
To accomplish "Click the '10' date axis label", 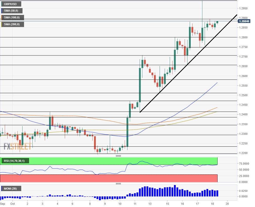I will pos(120,204).
